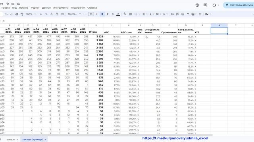Open the Расширения menu
Image resolution: width=254 pixels, height=142 pixels.
(78, 8)
